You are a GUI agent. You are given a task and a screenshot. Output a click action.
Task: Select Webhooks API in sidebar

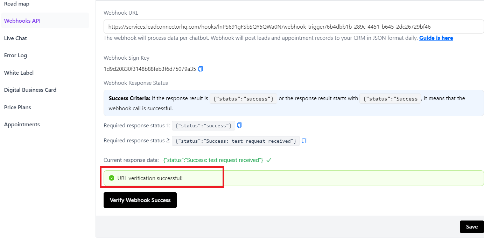22,21
